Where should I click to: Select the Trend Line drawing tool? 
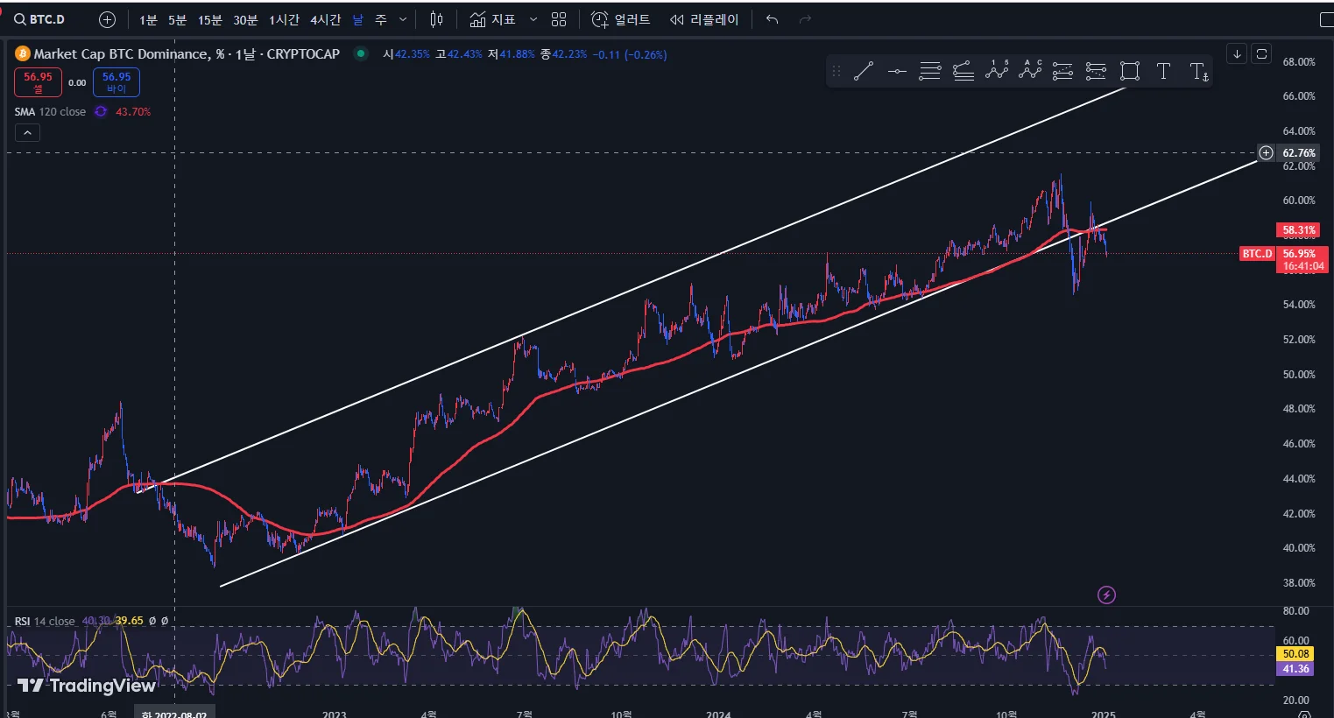tap(864, 72)
